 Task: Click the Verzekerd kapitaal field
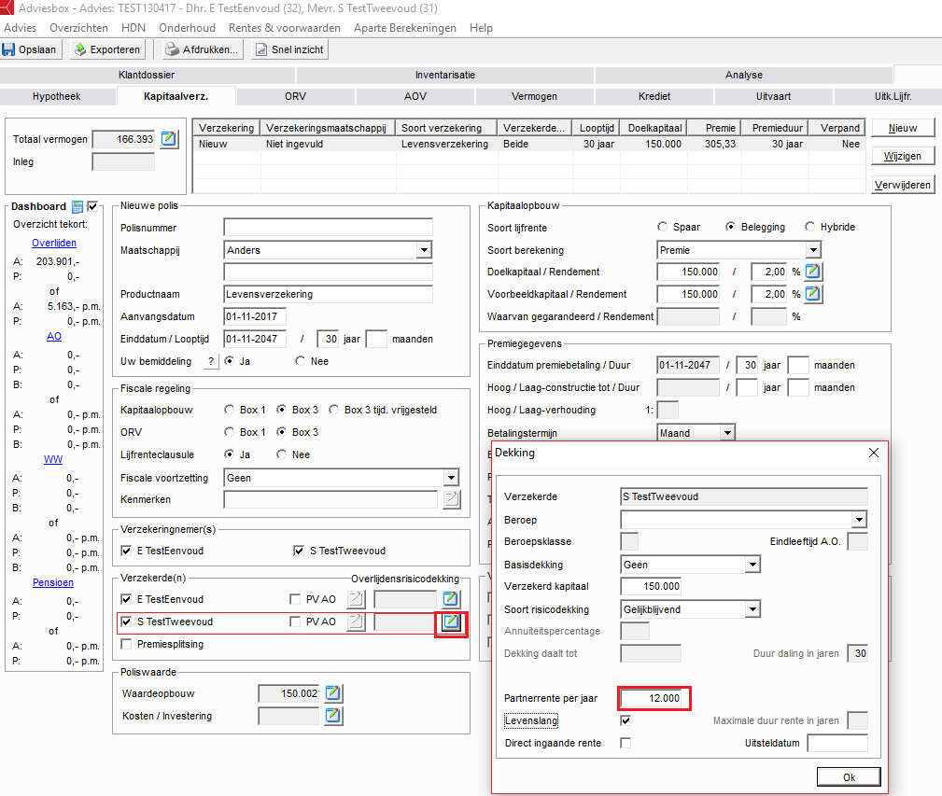tap(652, 586)
